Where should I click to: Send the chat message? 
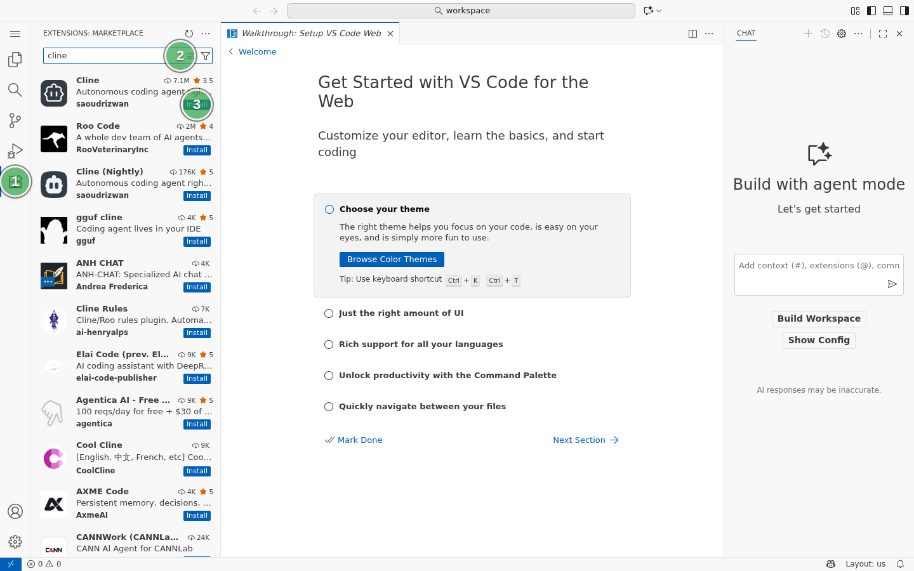point(892,284)
